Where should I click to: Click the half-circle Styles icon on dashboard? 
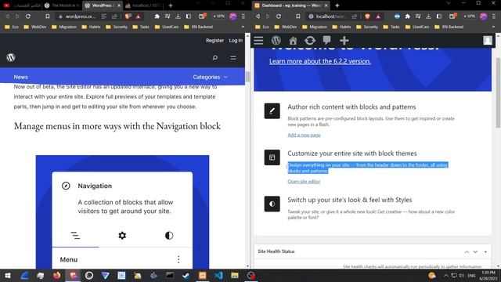click(x=272, y=204)
